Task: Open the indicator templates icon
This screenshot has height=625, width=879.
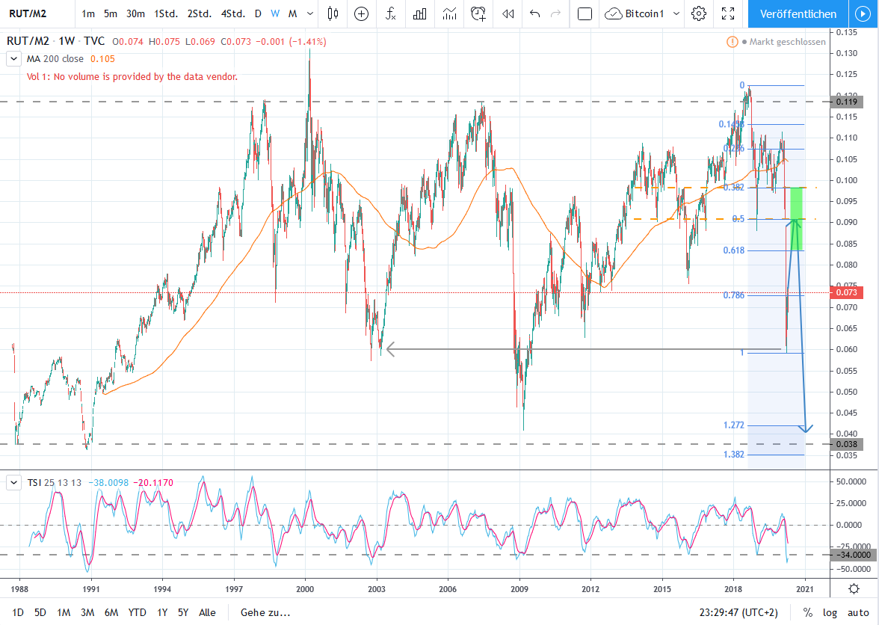Action: [x=449, y=13]
